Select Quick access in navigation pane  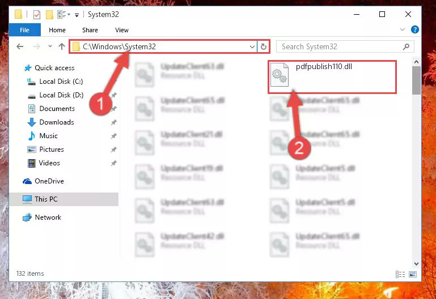pyautogui.click(x=54, y=68)
